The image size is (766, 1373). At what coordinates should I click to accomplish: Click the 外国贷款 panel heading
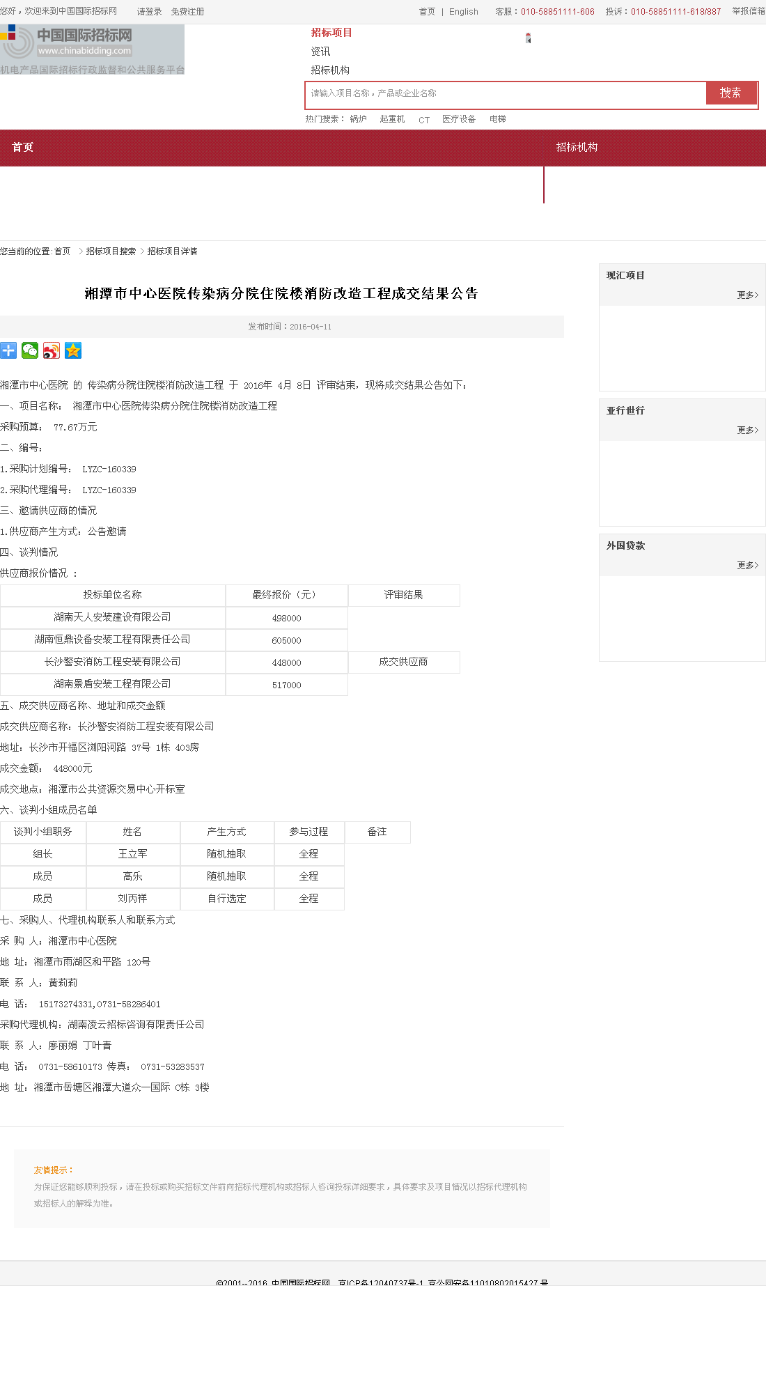tap(625, 545)
